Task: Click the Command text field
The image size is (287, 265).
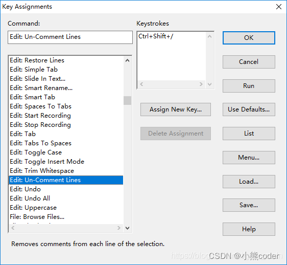Action: 70,37
